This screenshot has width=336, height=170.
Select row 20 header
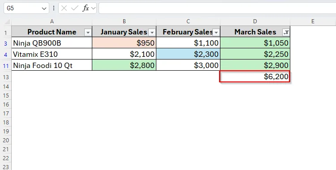(6, 140)
